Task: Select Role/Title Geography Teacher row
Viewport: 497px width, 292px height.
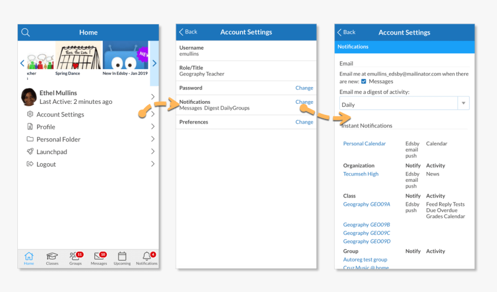Action: pyautogui.click(x=246, y=71)
